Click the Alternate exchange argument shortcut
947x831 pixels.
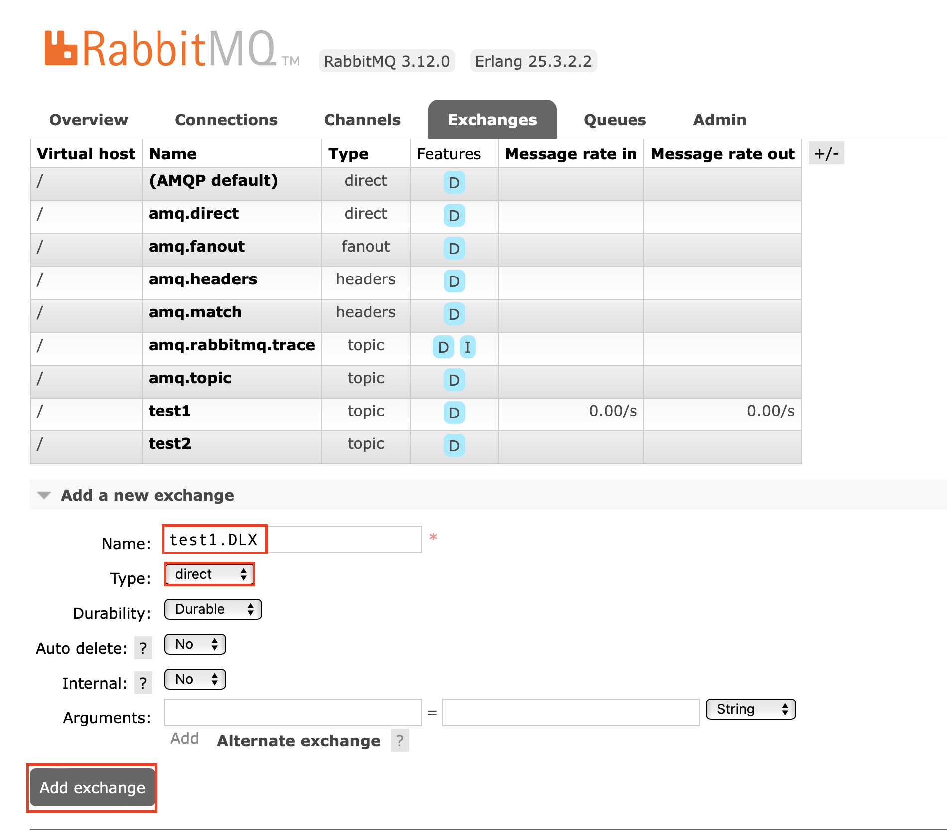pos(299,741)
